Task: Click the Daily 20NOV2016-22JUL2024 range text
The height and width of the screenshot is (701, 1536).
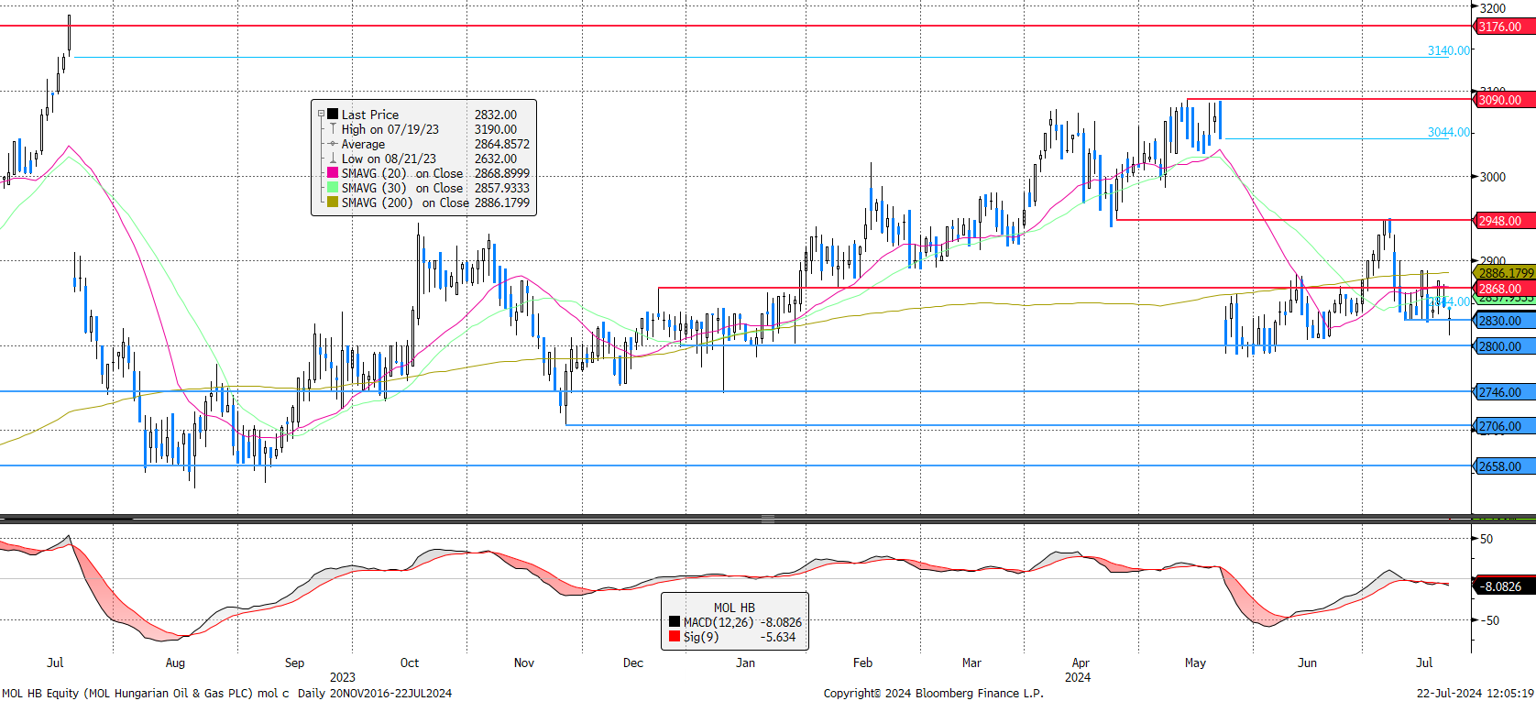Action: tap(375, 693)
